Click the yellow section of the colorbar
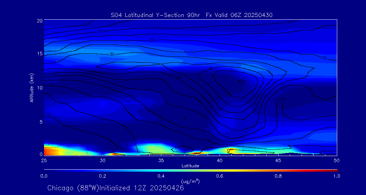The image size is (366, 195). click(231, 171)
